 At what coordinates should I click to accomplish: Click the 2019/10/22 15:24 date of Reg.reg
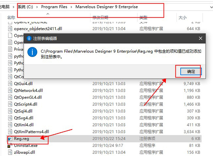point(109,139)
